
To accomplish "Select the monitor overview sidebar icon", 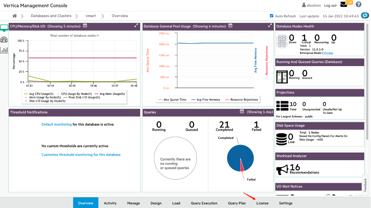I will click(4, 28).
